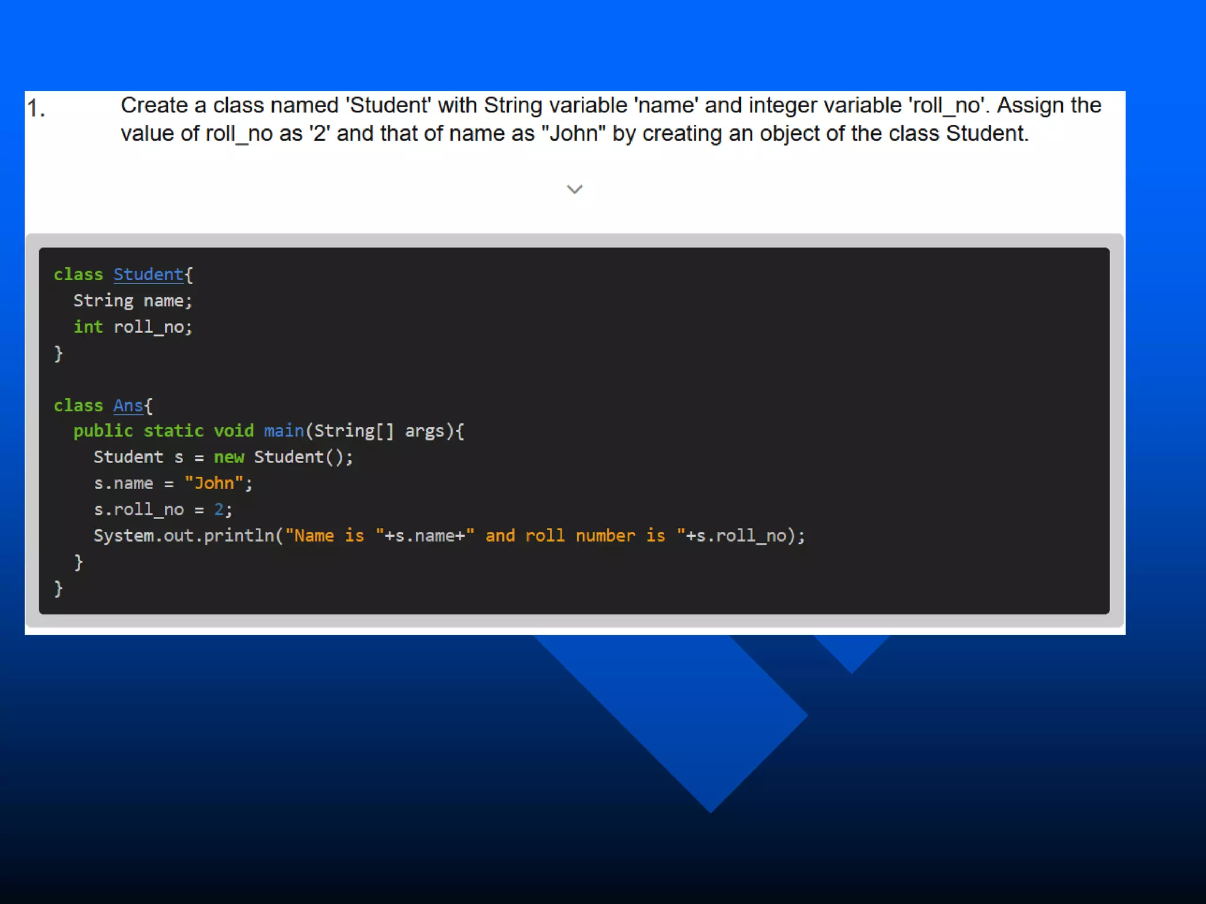This screenshot has width=1206, height=904.
Task: Click the "Name is " string literal
Action: tap(334, 536)
